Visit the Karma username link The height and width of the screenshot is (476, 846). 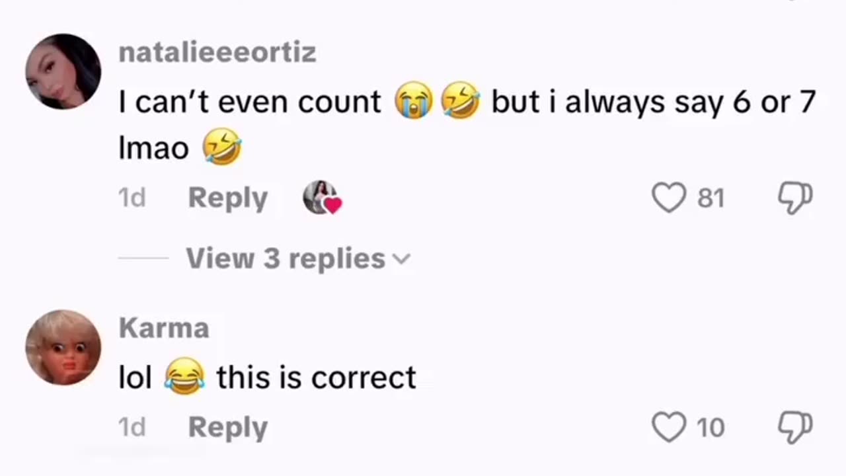(163, 328)
